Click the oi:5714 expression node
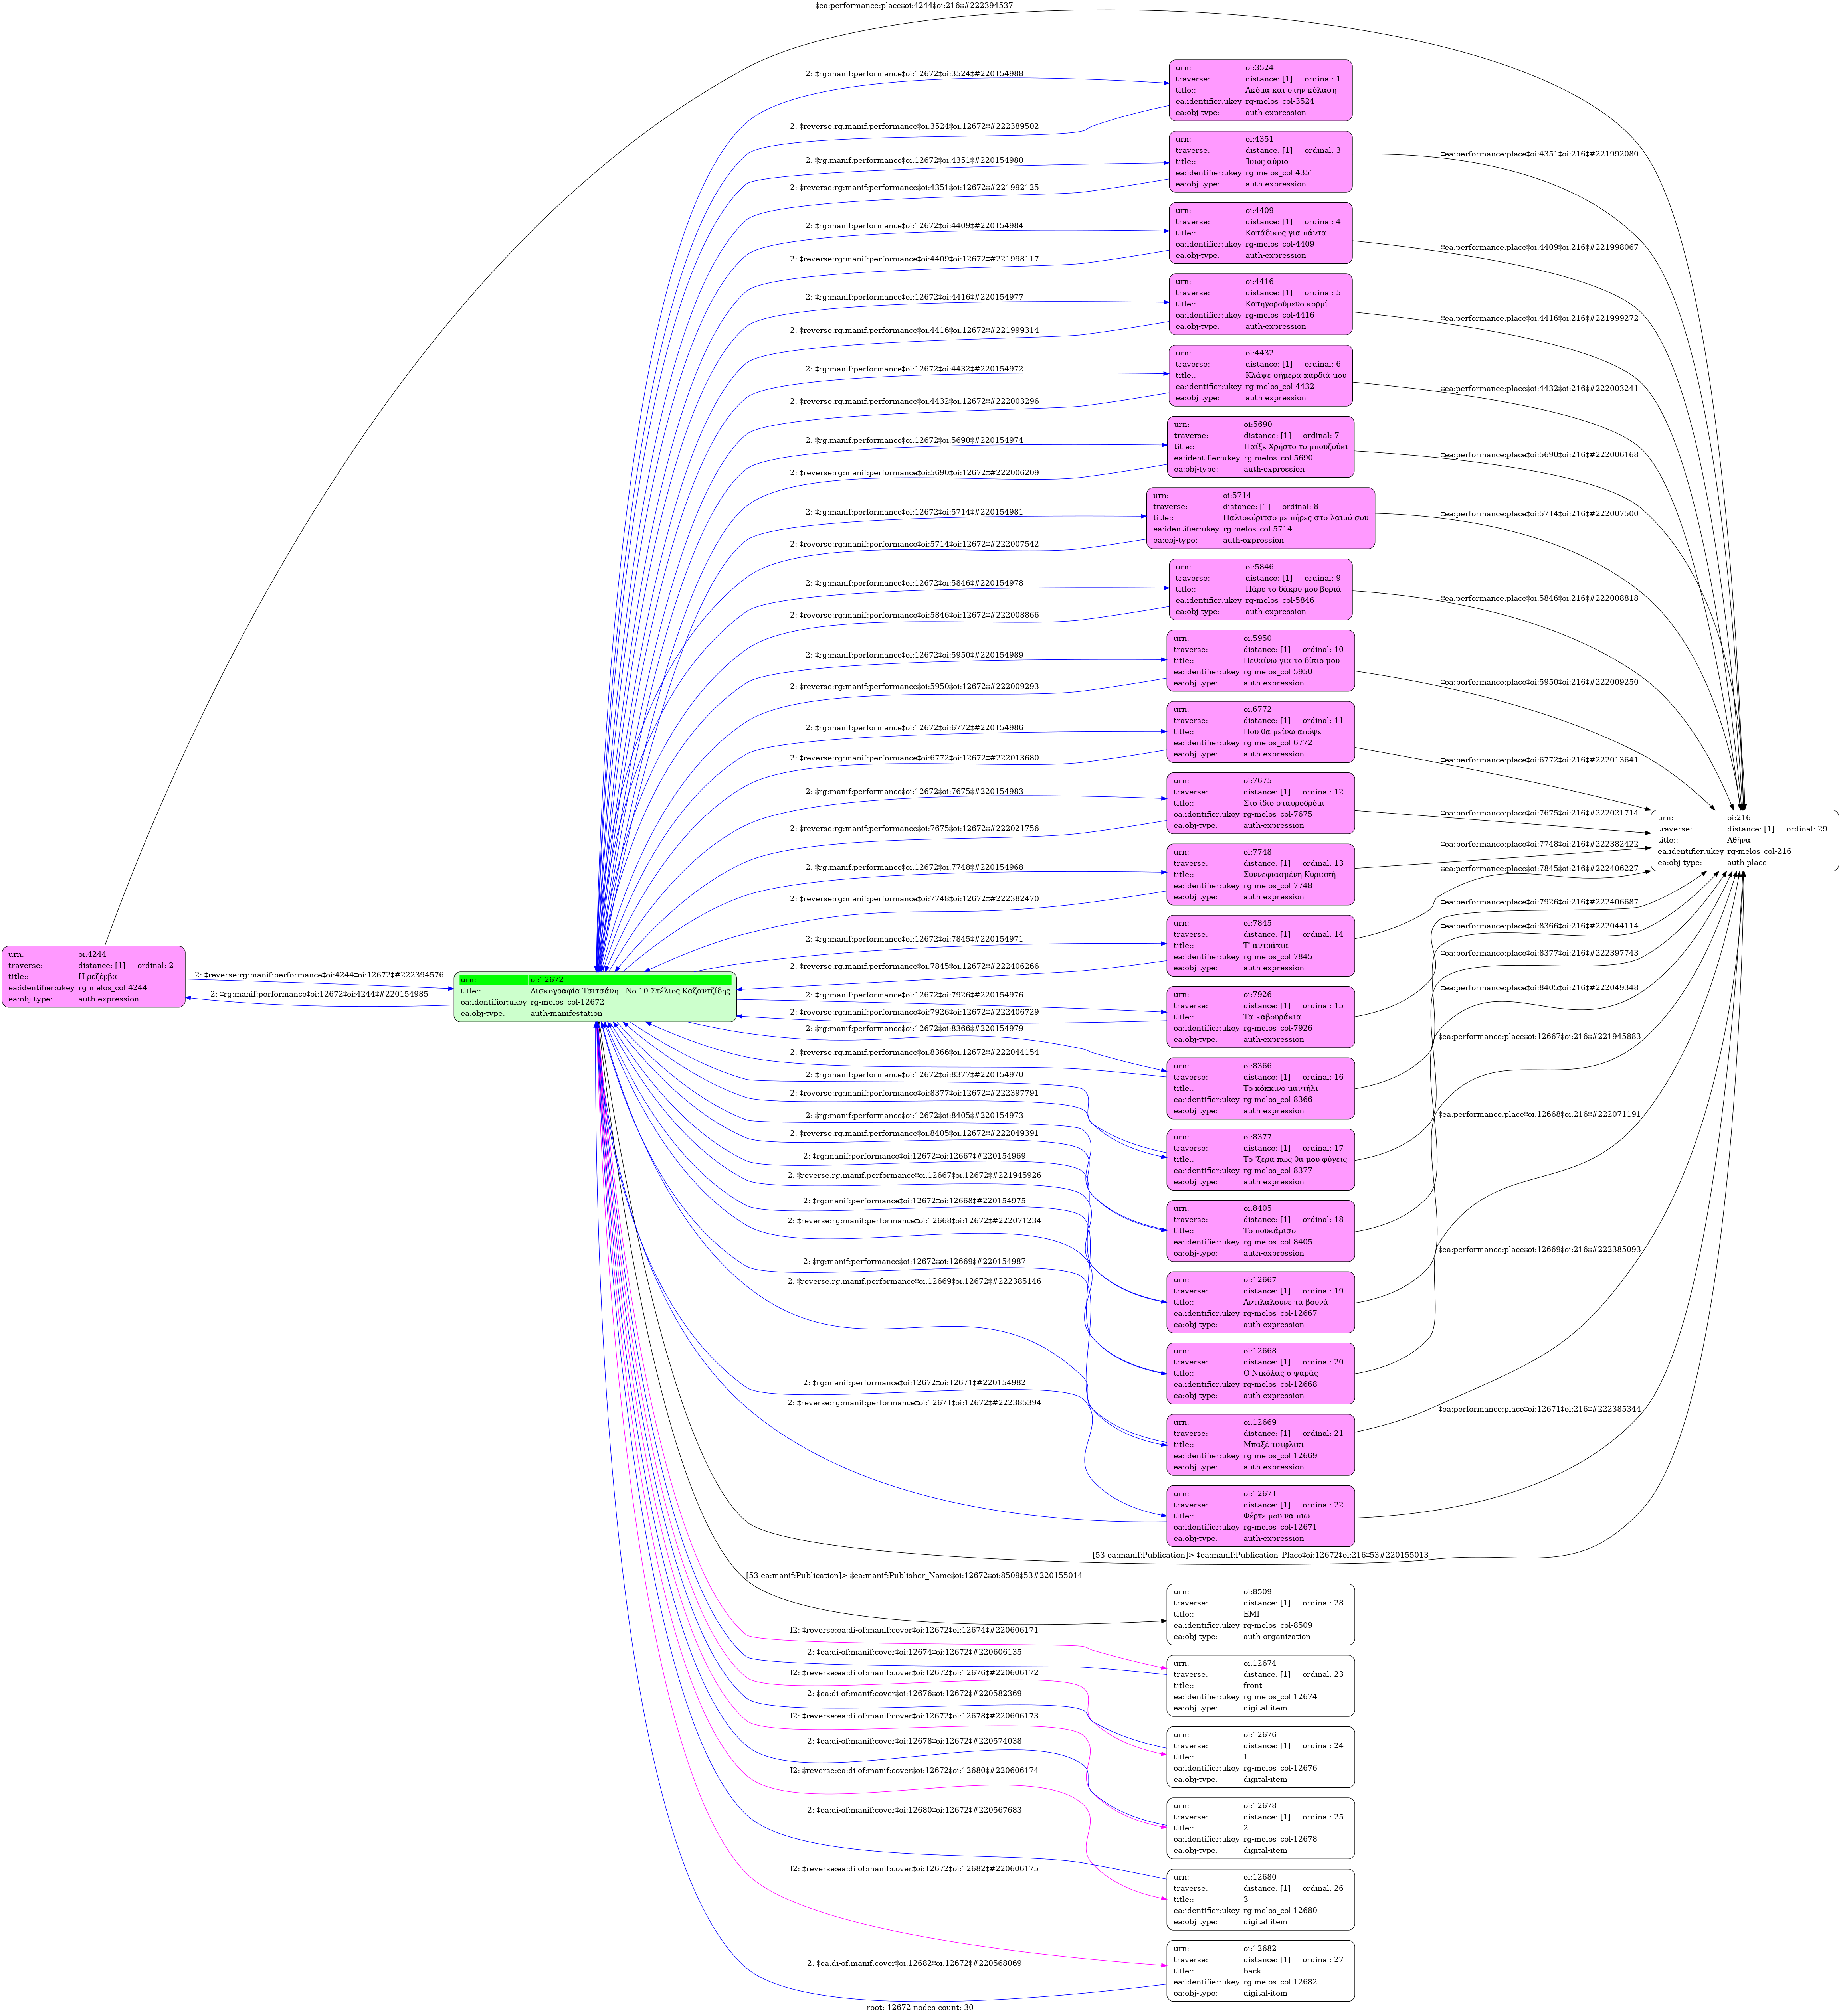 click(x=1260, y=518)
